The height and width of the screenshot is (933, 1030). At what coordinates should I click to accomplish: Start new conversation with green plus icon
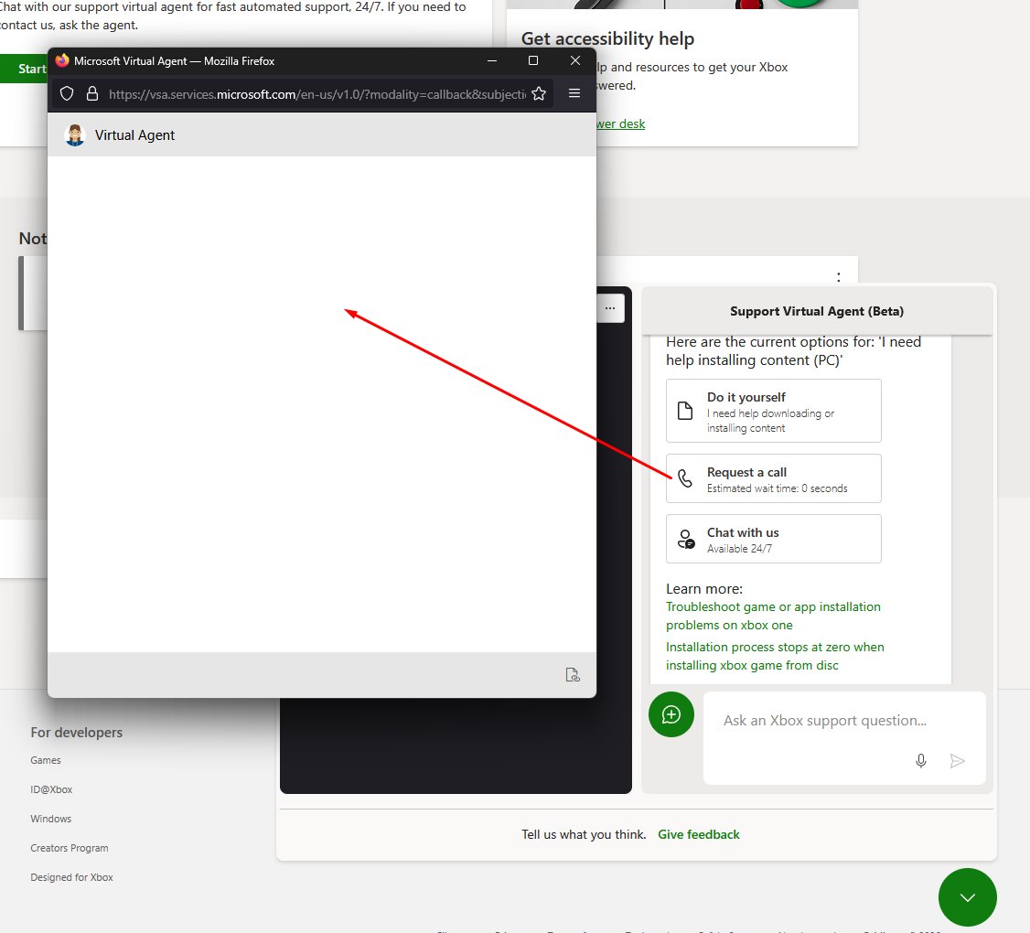[x=671, y=714]
